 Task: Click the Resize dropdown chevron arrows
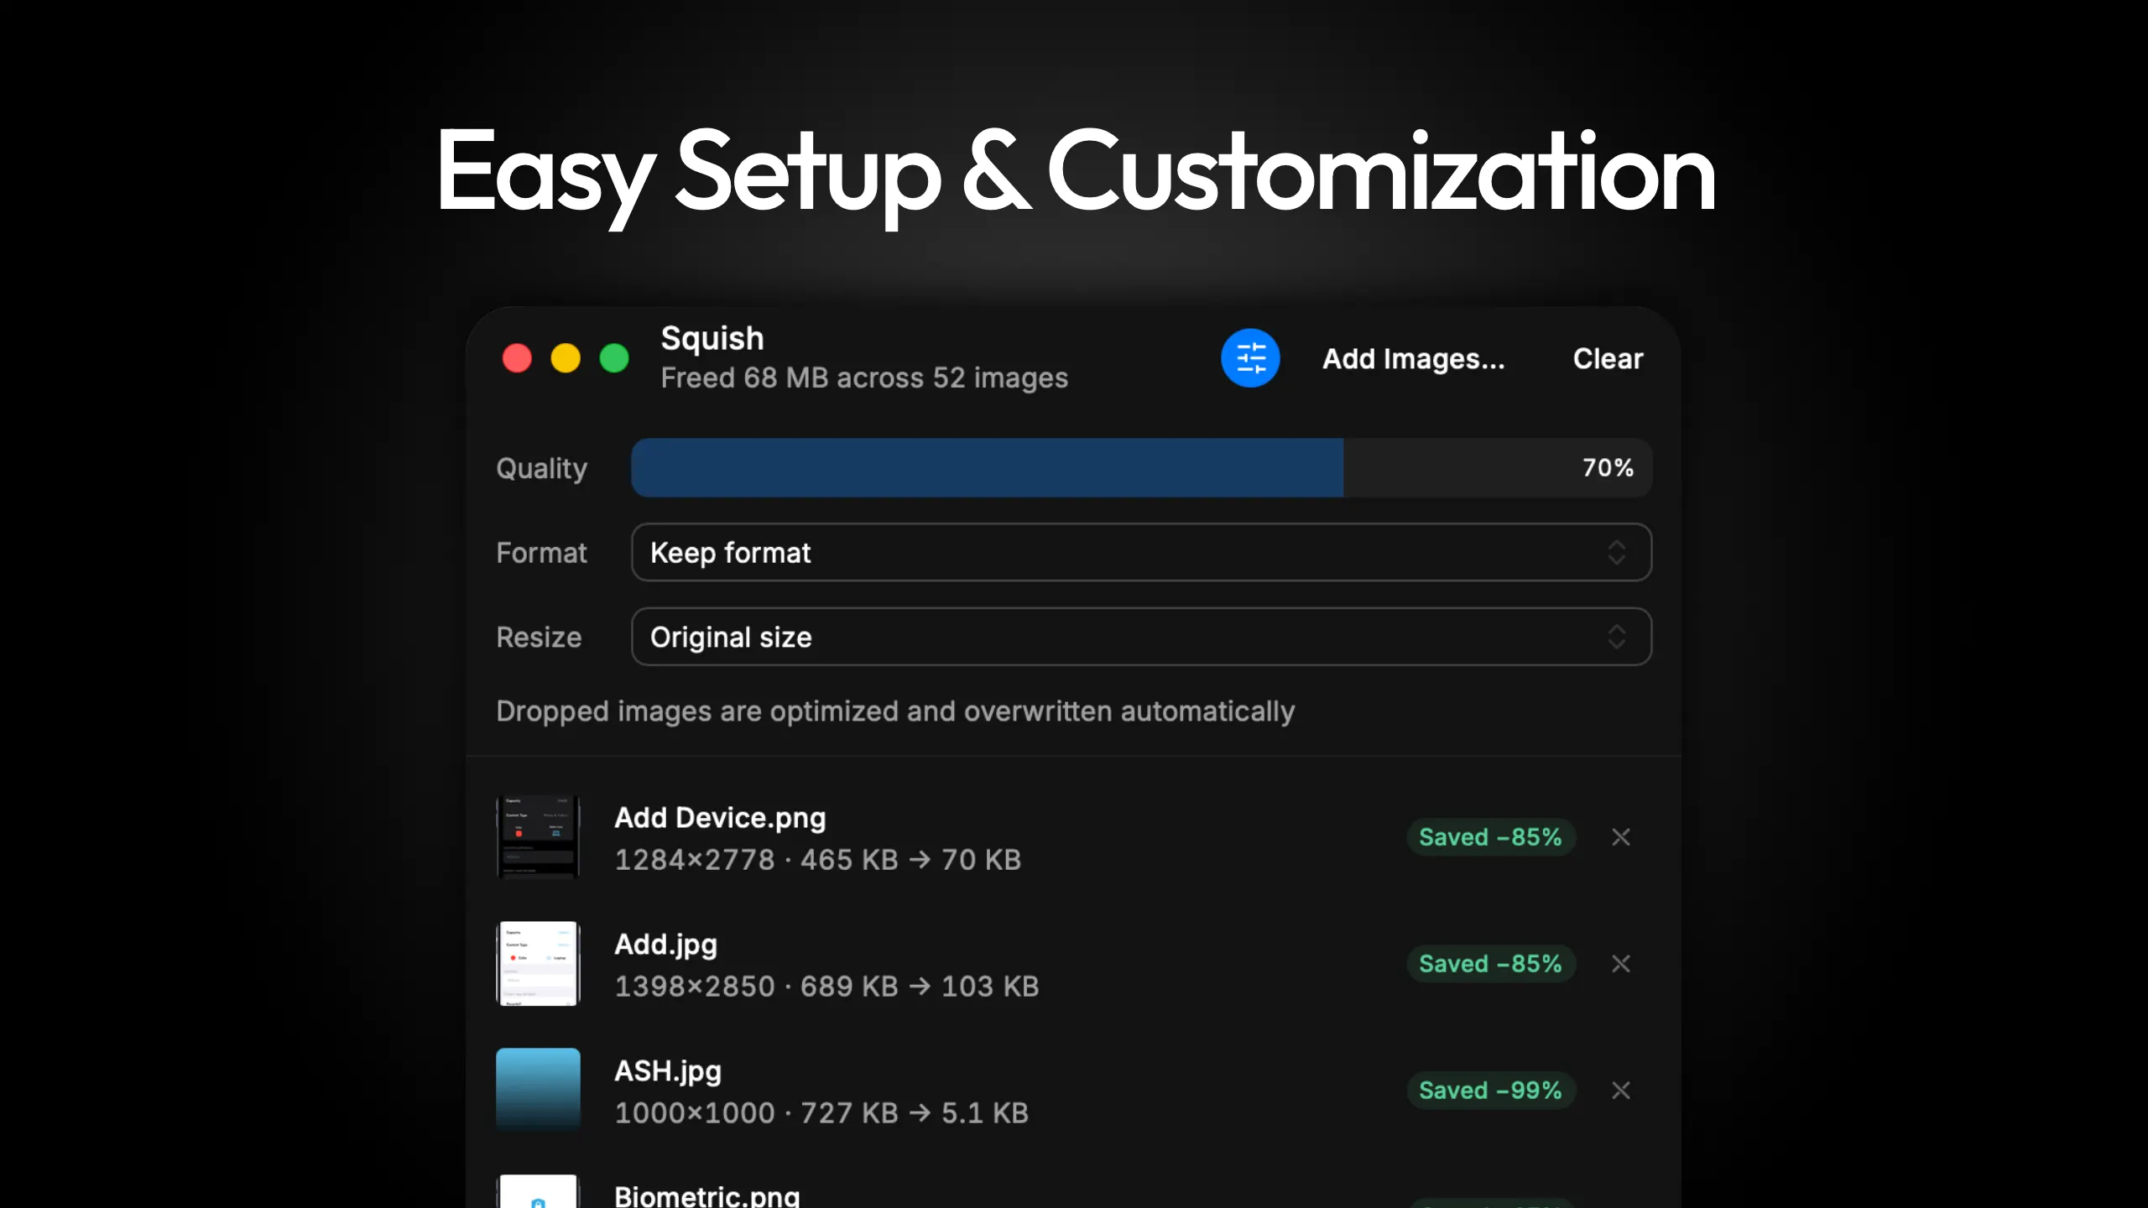[1617, 637]
